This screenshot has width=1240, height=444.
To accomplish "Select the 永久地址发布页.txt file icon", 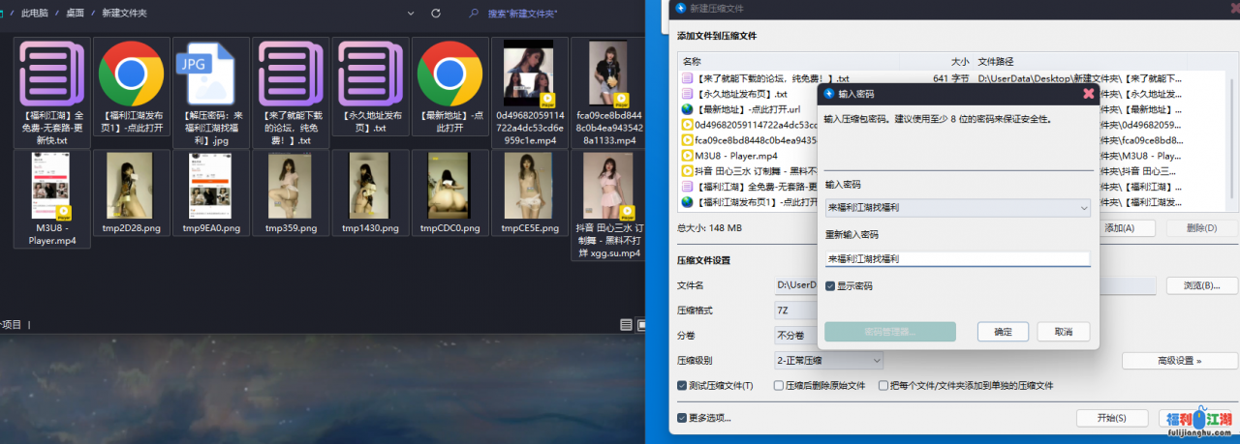I will pos(371,75).
